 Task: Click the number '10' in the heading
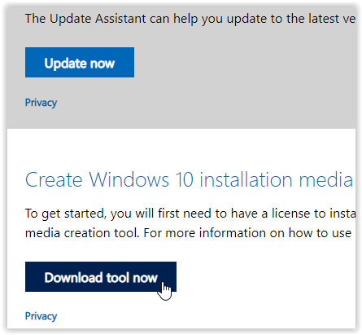pyautogui.click(x=185, y=180)
